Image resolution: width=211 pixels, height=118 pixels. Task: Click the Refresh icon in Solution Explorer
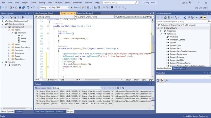[185, 17]
